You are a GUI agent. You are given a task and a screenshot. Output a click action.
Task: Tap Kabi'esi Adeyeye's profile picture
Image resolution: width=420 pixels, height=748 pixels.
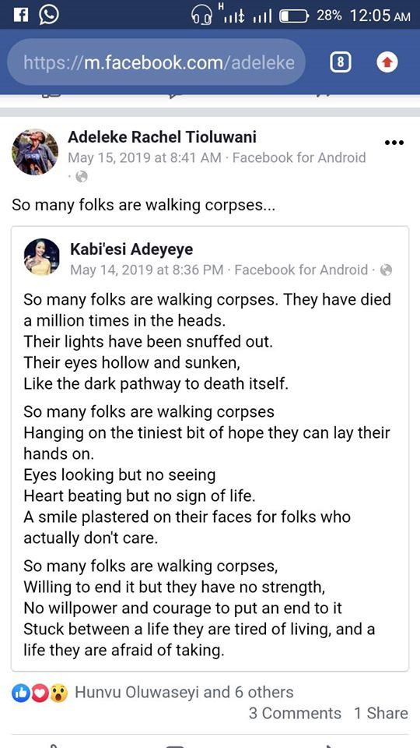pyautogui.click(x=42, y=256)
